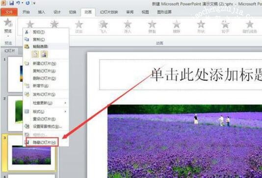Switch to the 幻灯片 slides pane tab
Screen dimensions: 262x178
coord(10,51)
